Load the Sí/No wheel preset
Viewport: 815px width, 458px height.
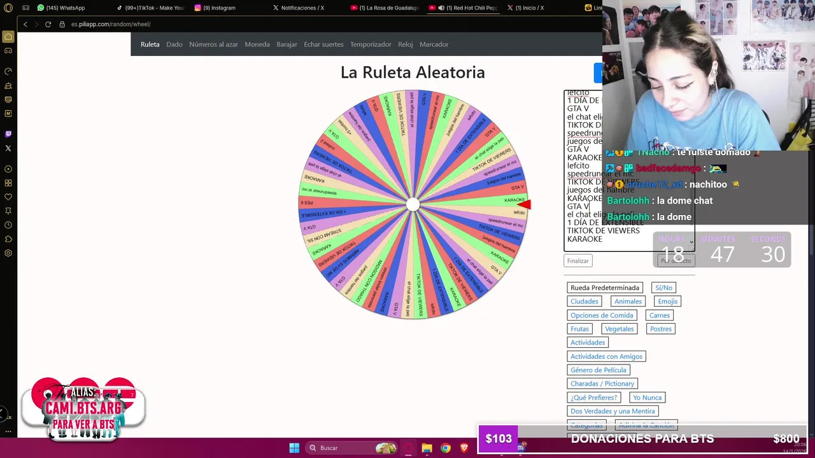tap(664, 288)
